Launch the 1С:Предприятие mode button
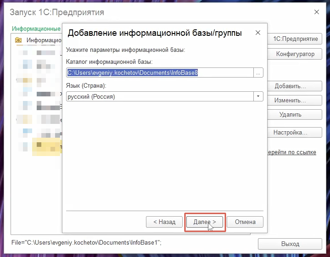Viewport: 330px width, 257px height. [295, 39]
